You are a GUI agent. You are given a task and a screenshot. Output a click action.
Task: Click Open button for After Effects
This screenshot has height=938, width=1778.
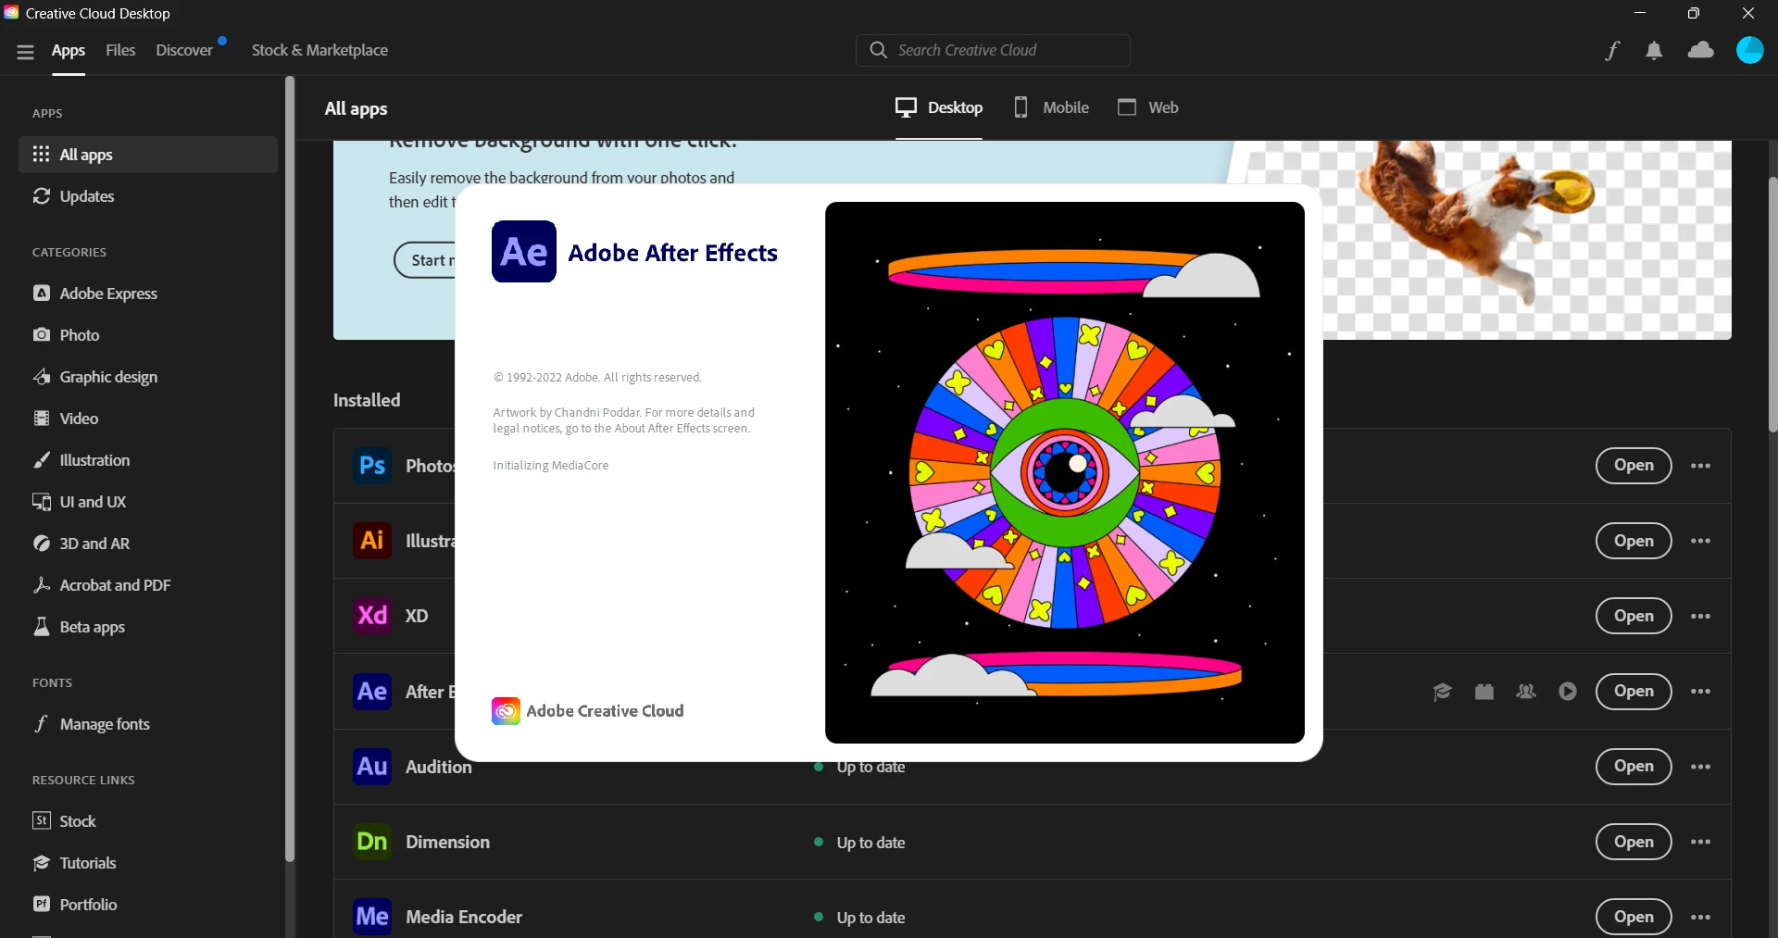pyautogui.click(x=1634, y=692)
